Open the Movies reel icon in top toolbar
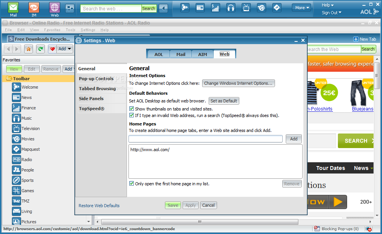382x234 pixels. click(x=262, y=8)
